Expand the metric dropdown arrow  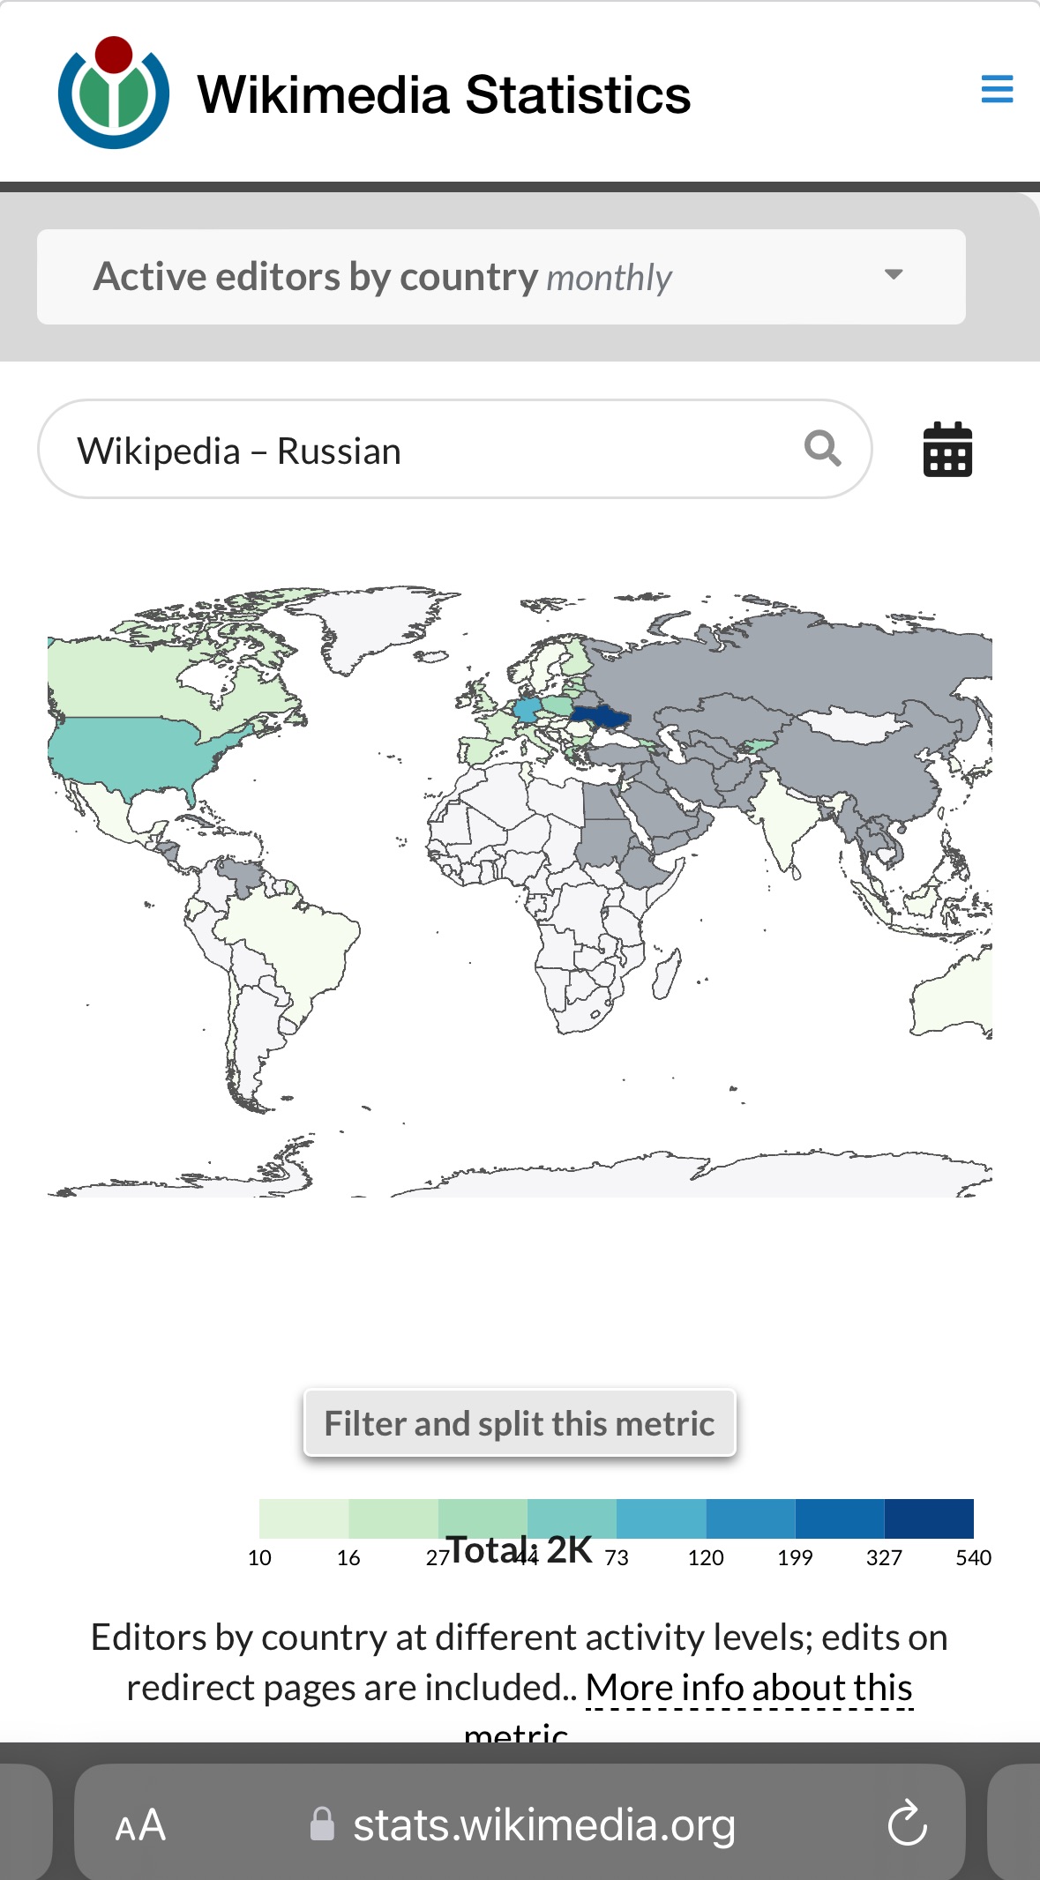pos(894,274)
